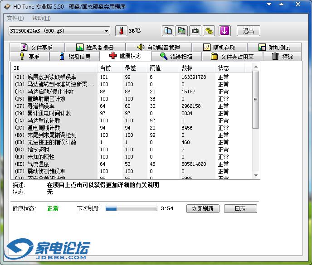This screenshot has height=265, width=312.
Task: Click the HD Tune title bar icon
Action: 7,6
